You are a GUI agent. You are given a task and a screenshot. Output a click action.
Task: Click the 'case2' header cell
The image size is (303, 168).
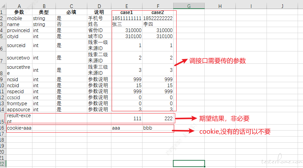(158, 12)
